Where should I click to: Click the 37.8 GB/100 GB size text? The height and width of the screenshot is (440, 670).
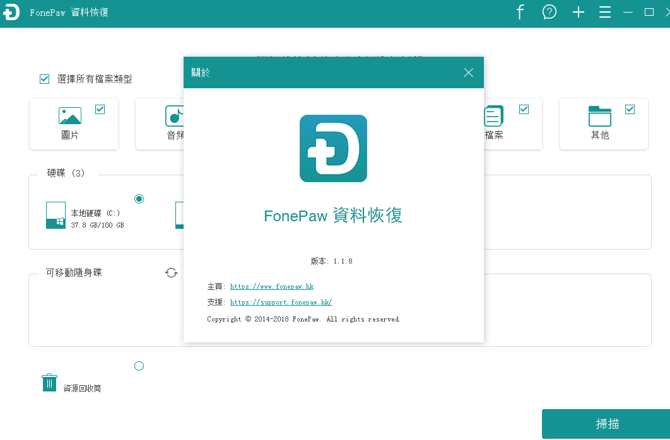point(97,225)
